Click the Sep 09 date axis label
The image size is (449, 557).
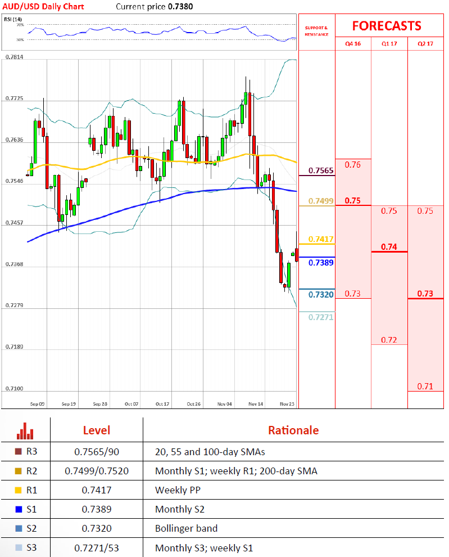tap(37, 405)
